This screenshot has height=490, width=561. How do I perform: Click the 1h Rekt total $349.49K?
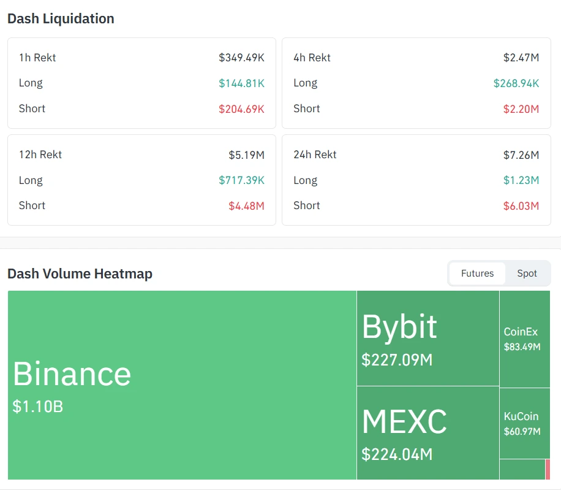[241, 58]
